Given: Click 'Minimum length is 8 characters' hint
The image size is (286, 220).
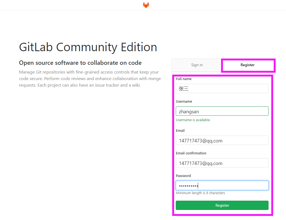Looking at the screenshot, I should click(200, 193).
